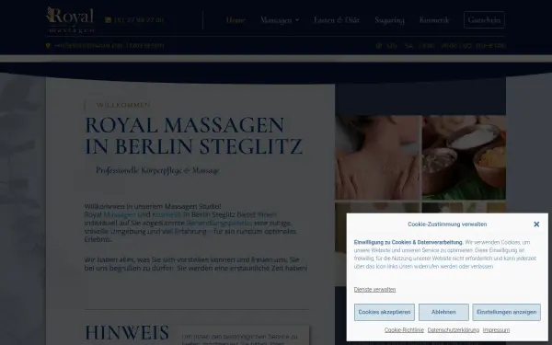The width and height of the screenshot is (552, 345).
Task: Click the back massage photo
Action: (x=378, y=157)
